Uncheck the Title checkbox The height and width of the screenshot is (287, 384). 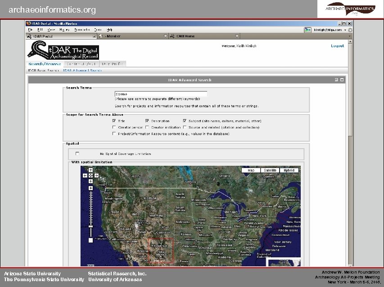114,121
